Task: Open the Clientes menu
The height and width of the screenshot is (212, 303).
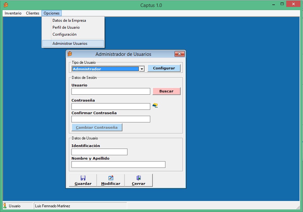Action: tap(33, 13)
